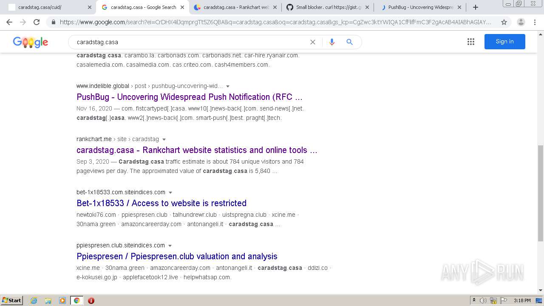Screen dimensions: 544x306
Task: Go to Google home via the logo
Action: click(x=30, y=42)
